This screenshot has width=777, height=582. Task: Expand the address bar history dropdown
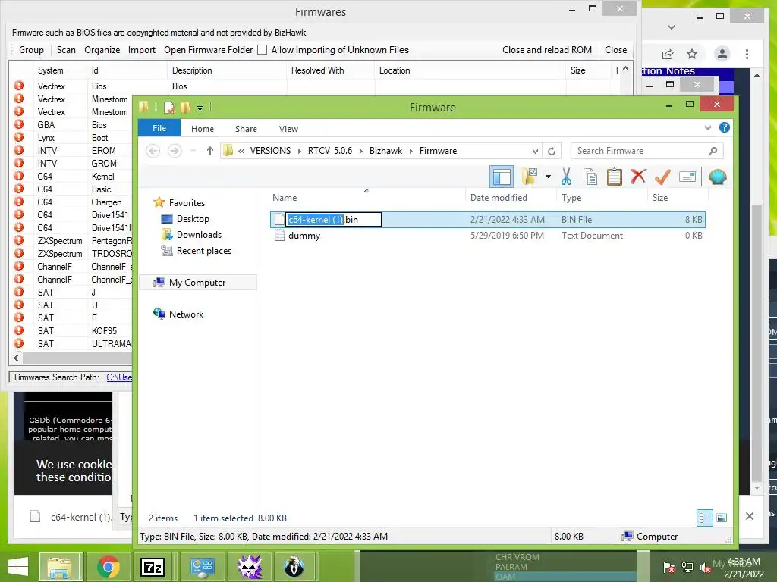[535, 151]
